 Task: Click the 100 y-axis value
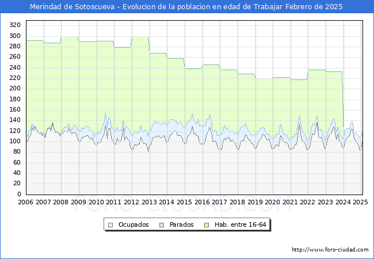pos(15,142)
